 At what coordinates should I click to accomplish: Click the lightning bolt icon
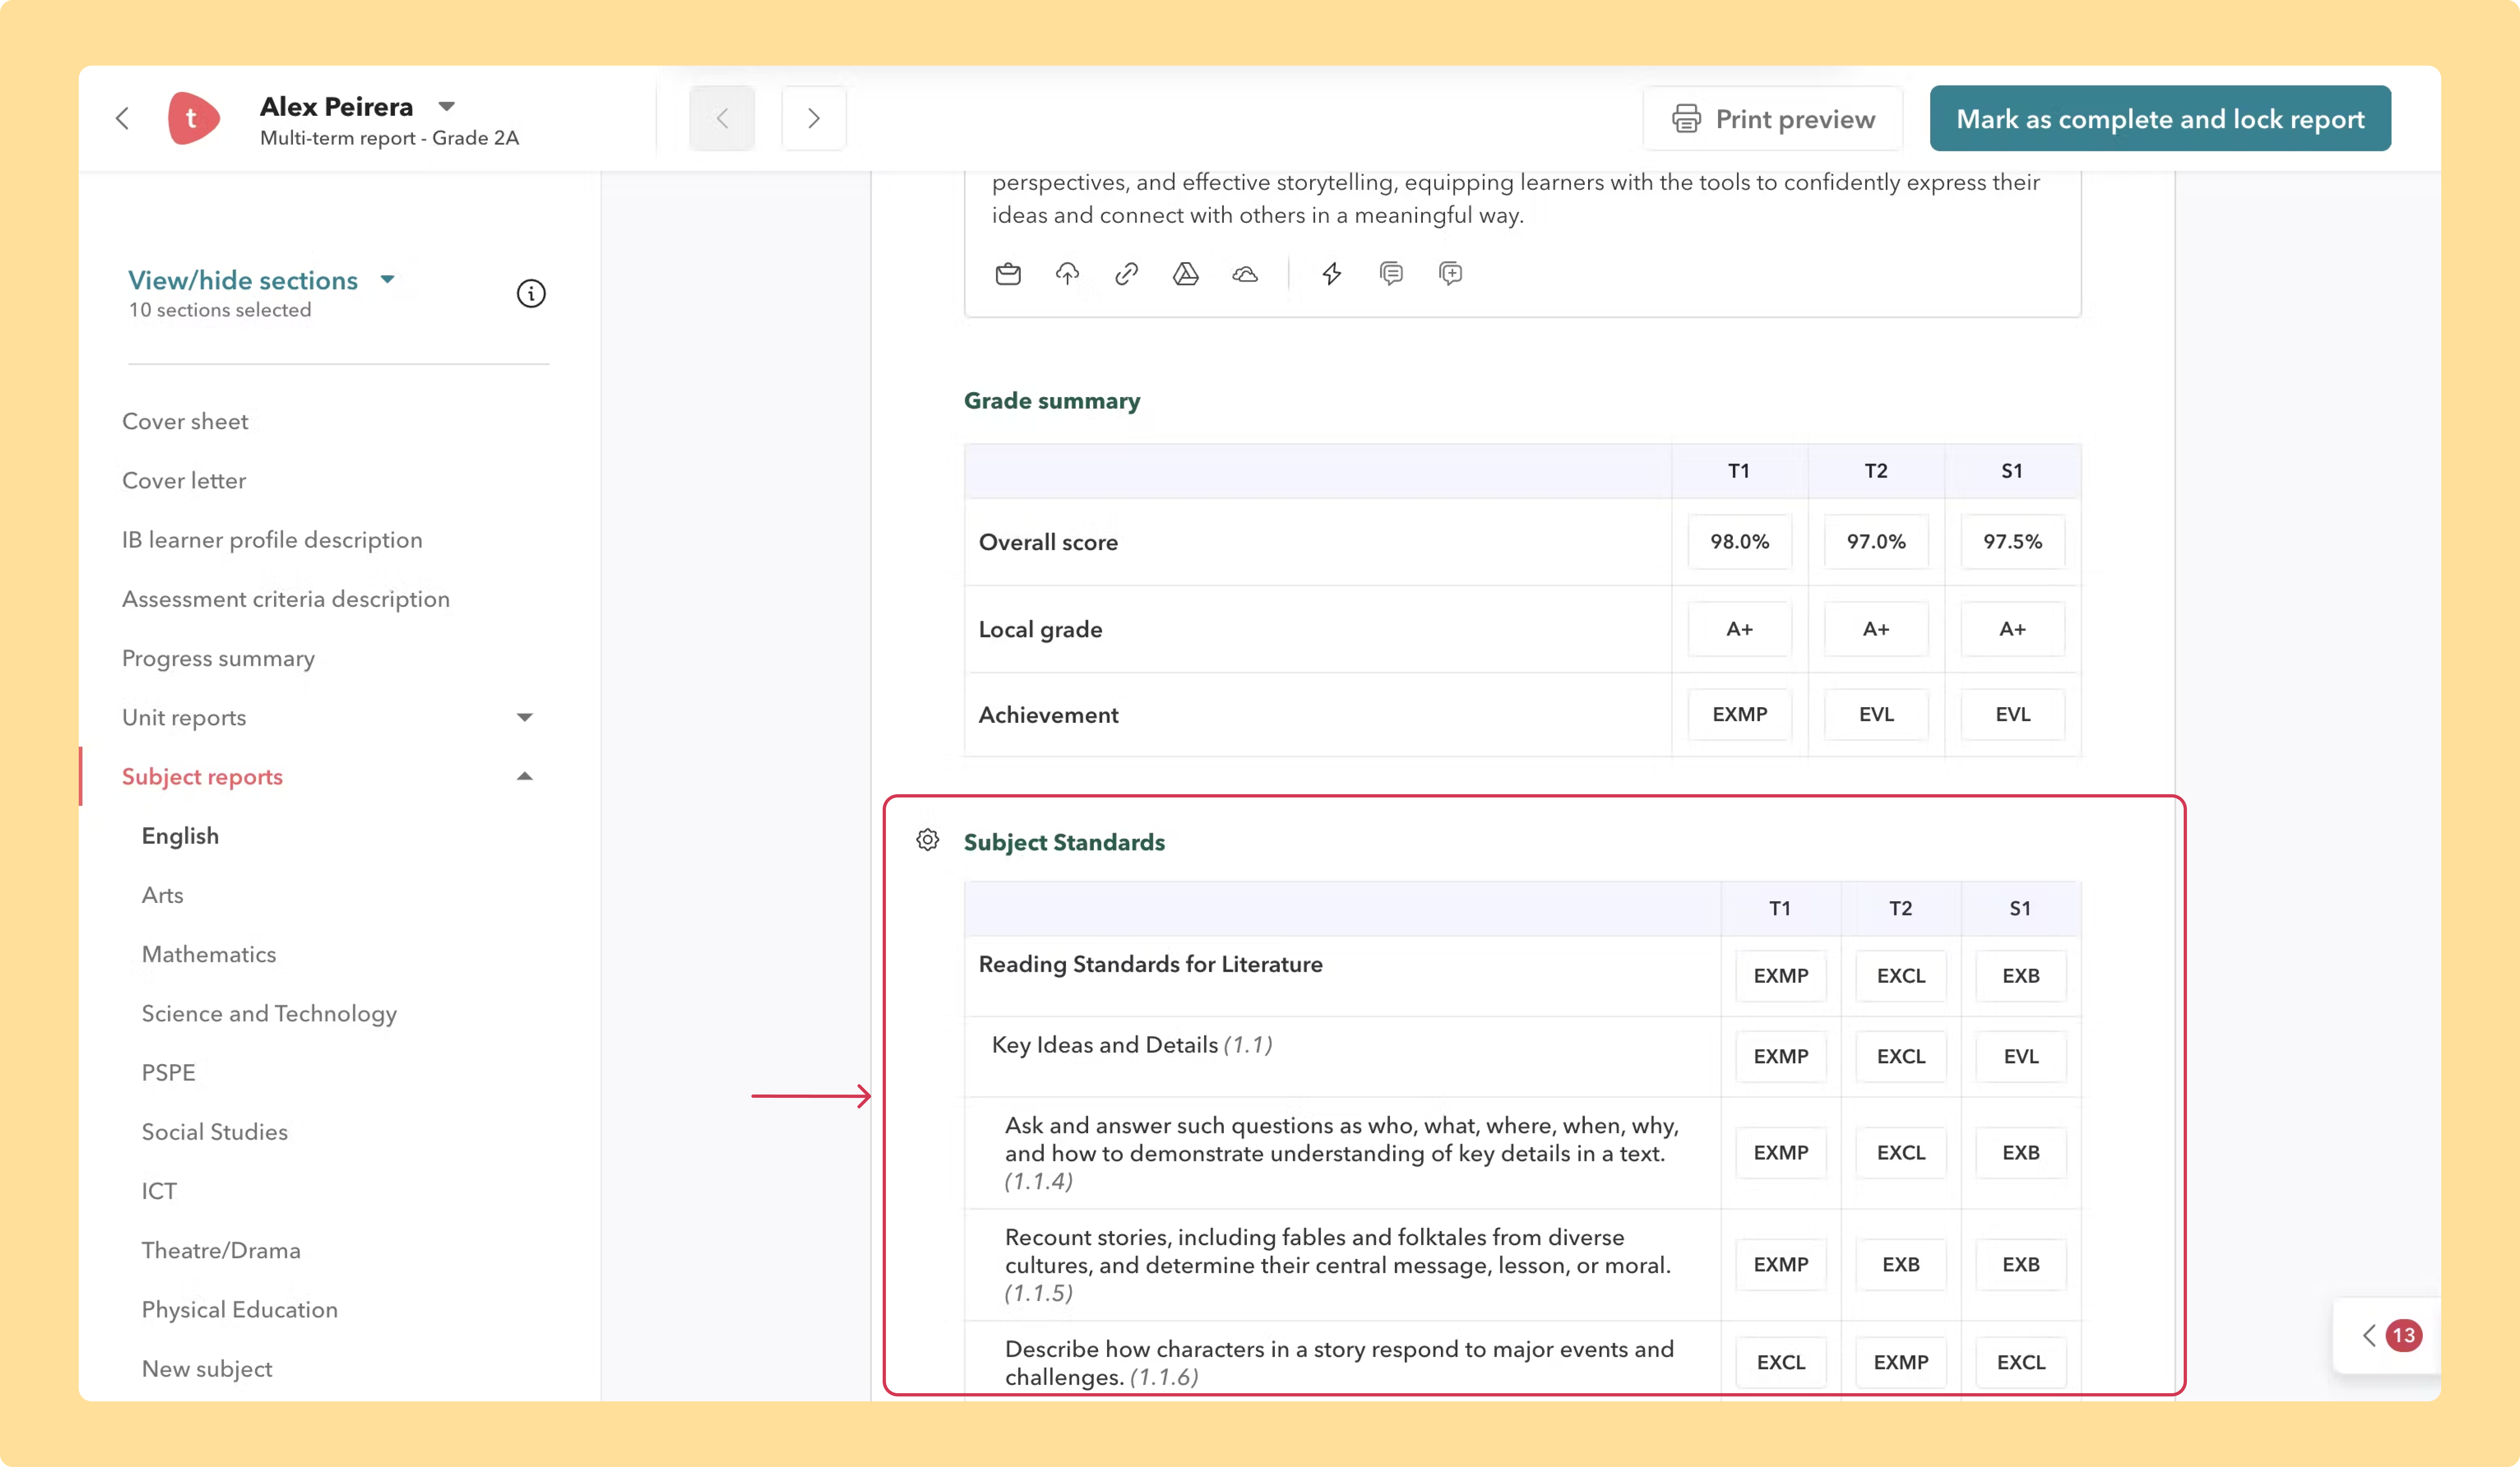[1332, 274]
